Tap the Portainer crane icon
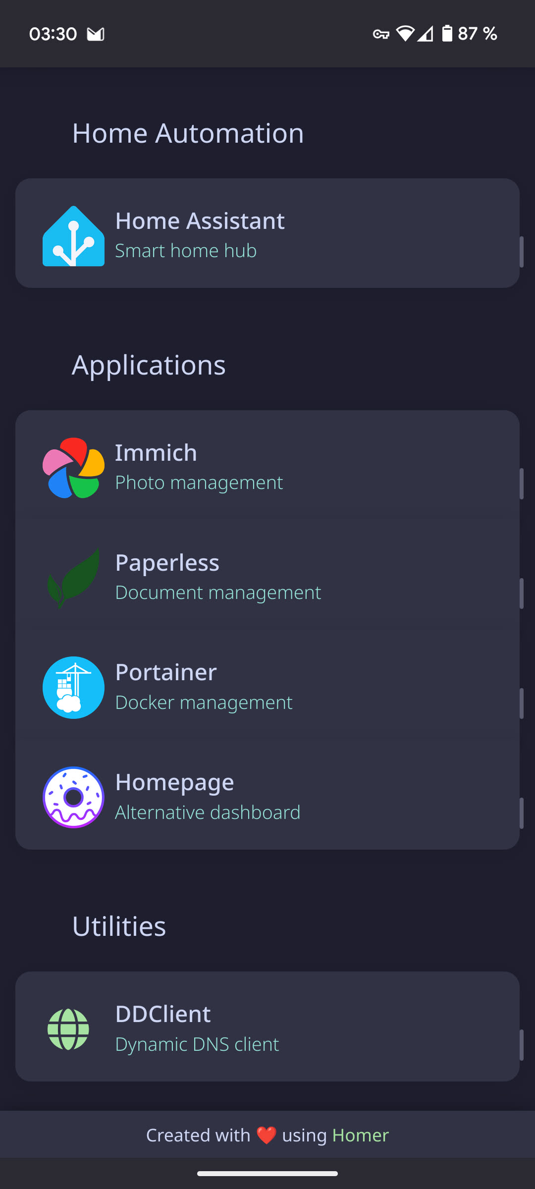The width and height of the screenshot is (535, 1189). 73,688
